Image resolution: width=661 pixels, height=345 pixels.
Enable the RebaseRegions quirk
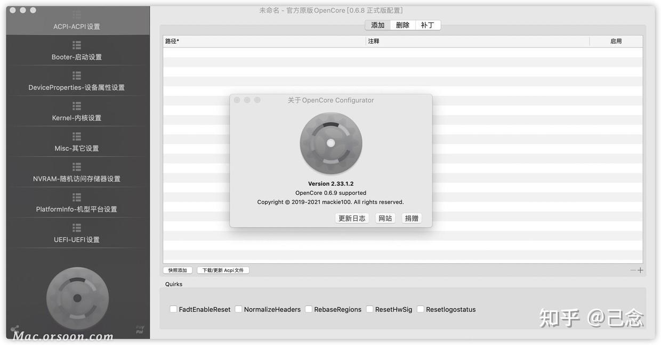309,309
